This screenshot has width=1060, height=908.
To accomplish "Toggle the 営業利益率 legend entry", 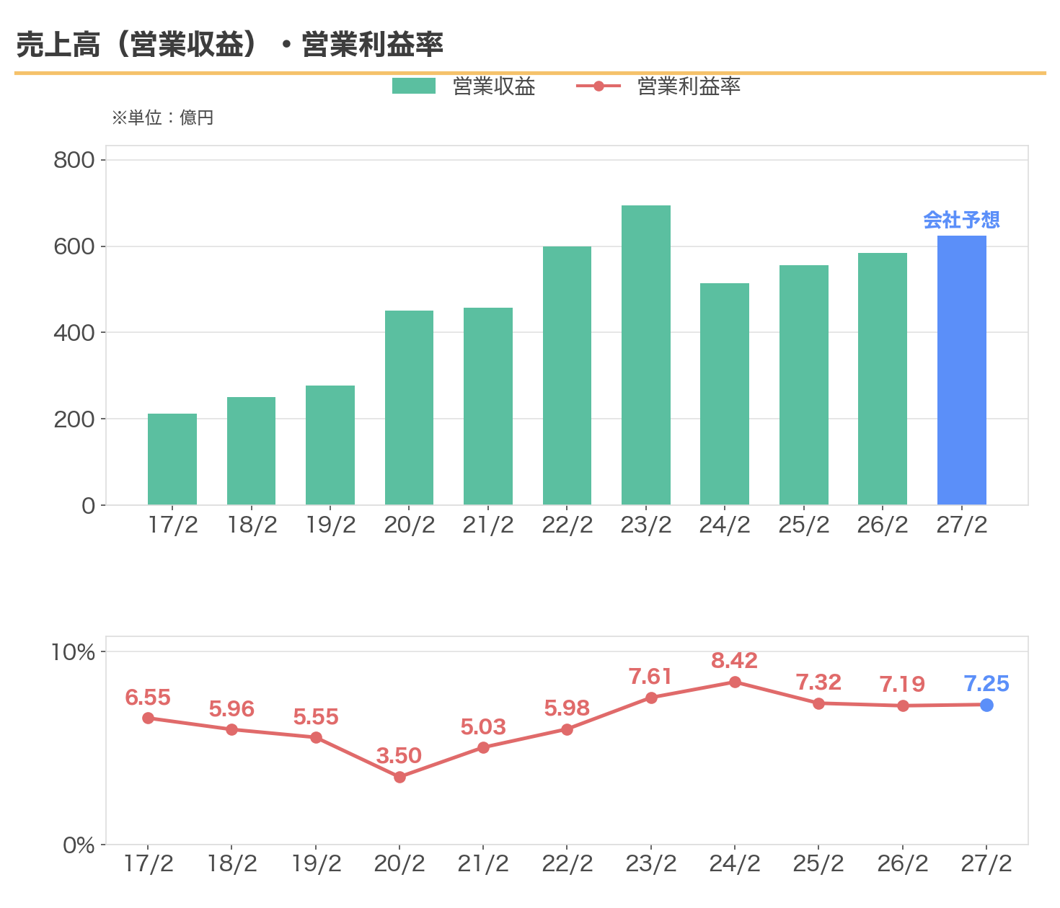I will [658, 86].
